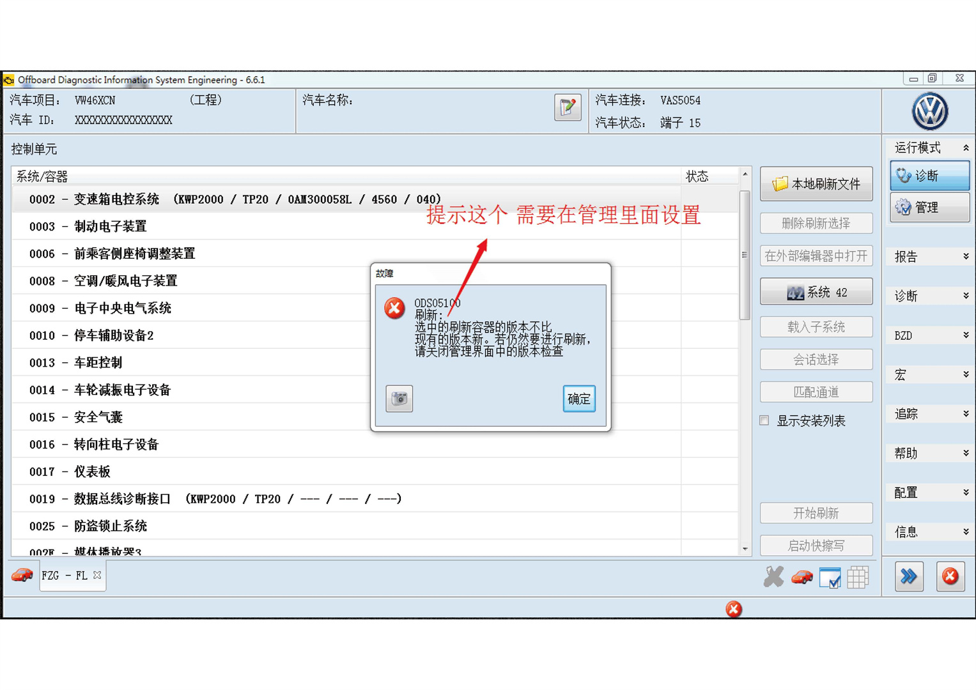Click the 系统/容器 column header
The height and width of the screenshot is (690, 976).
pyautogui.click(x=346, y=176)
